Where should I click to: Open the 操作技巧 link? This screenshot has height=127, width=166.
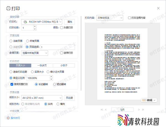tap(15, 118)
